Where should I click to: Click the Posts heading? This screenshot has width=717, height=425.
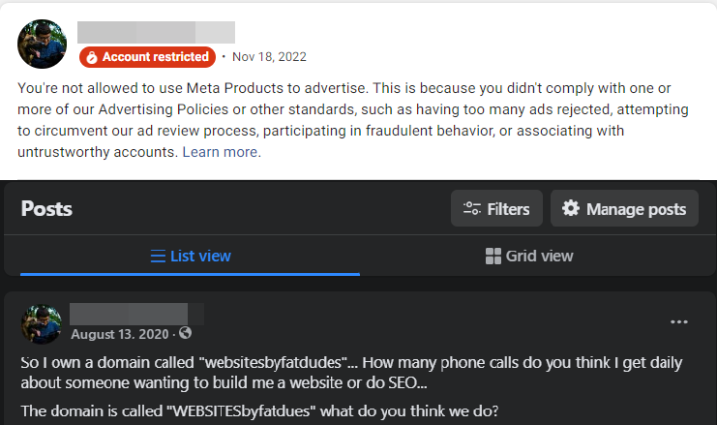[46, 208]
